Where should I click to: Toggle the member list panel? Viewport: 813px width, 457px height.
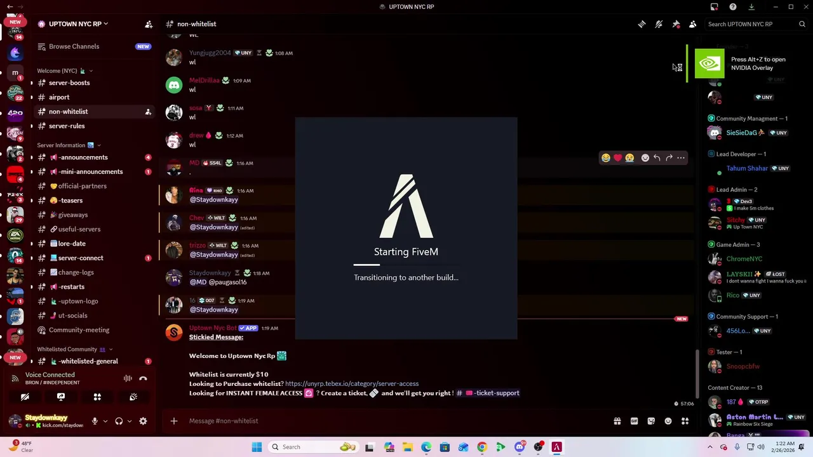pyautogui.click(x=693, y=24)
